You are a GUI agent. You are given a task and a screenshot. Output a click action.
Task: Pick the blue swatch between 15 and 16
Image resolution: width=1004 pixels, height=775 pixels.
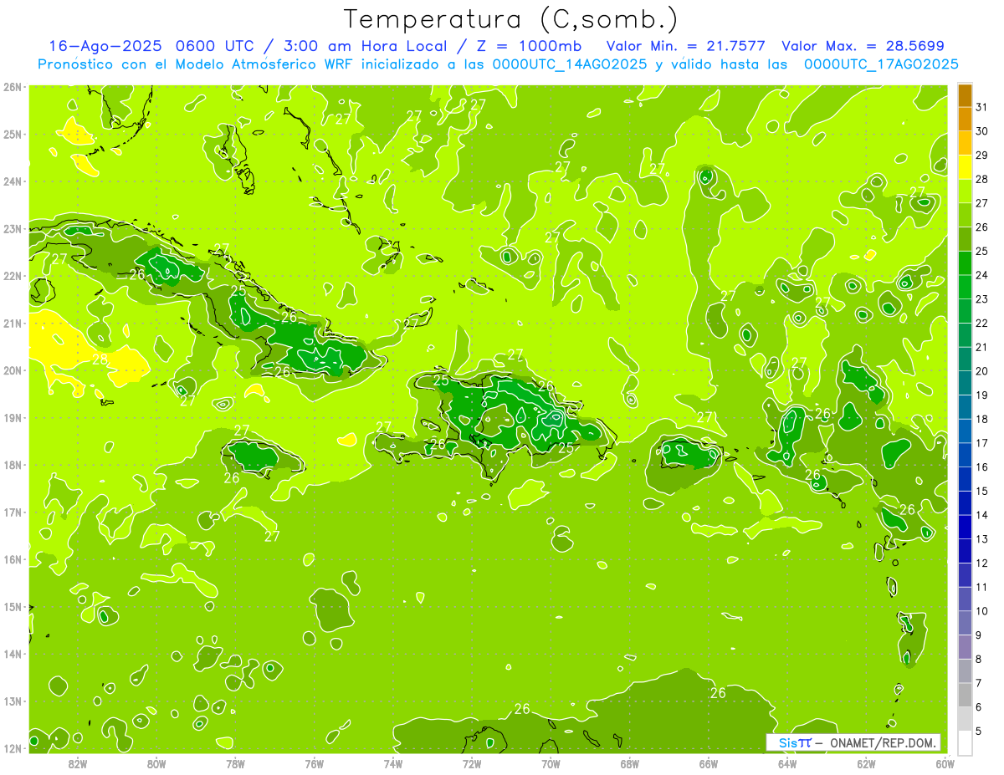(x=965, y=479)
